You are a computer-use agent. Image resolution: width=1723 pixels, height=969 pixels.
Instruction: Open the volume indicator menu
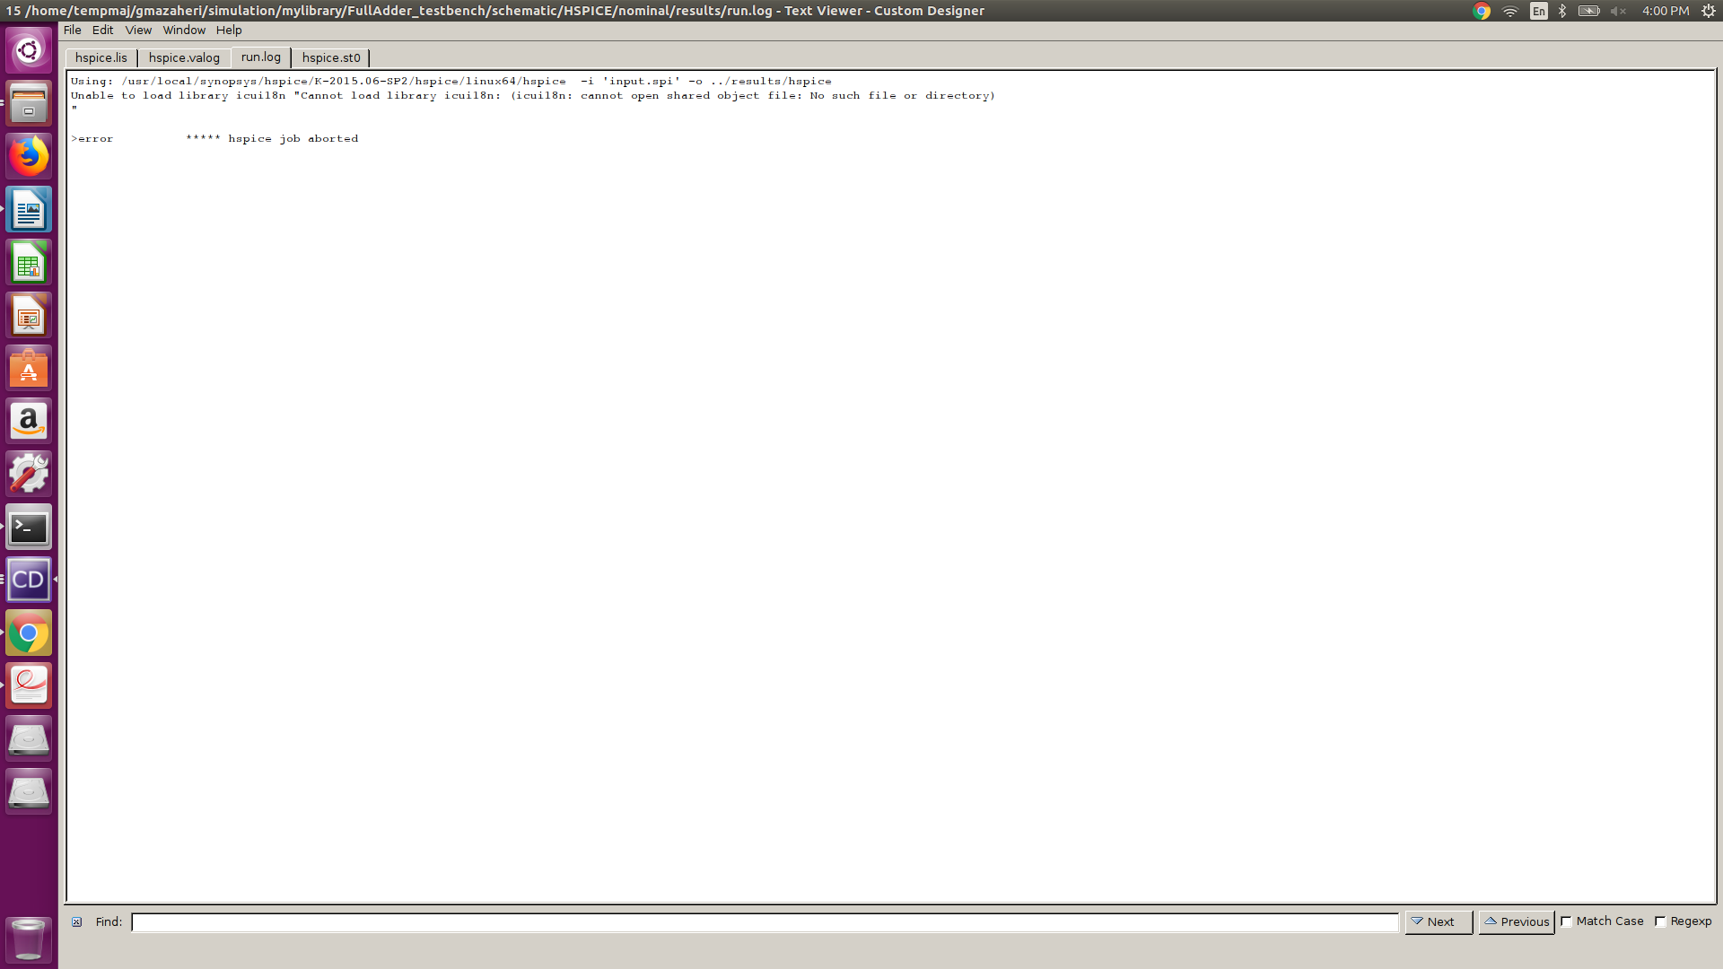tap(1620, 11)
